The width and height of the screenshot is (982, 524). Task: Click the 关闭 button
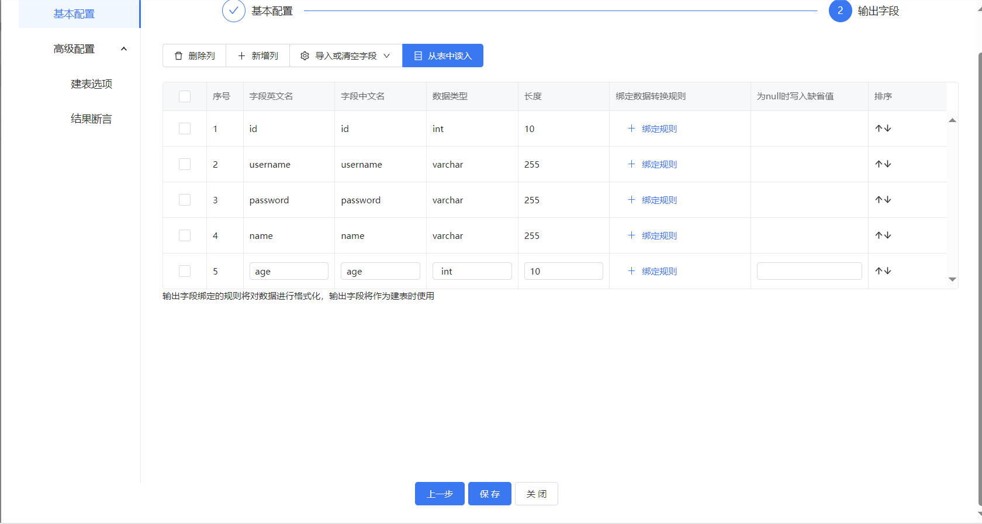click(x=537, y=494)
